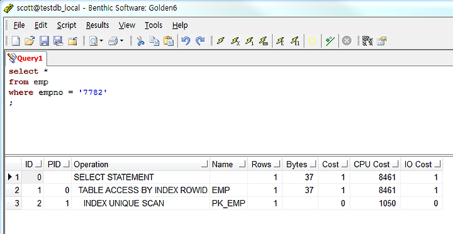Click the Operation column header
Viewport: 453px width, 234px height.
coord(140,164)
